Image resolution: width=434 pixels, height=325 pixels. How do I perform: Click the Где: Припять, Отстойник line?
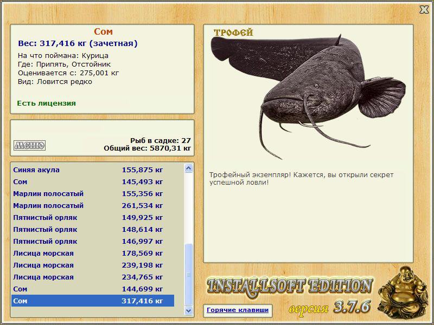[64, 64]
